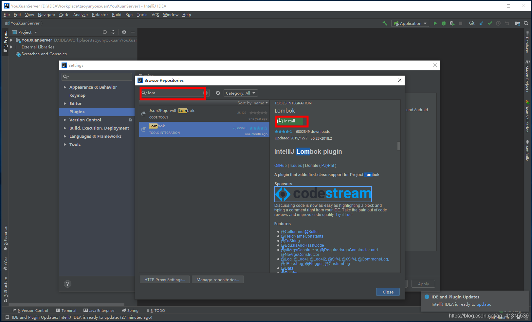This screenshot has height=322, width=532.
Task: Click the Git commit checkmark icon
Action: pyautogui.click(x=490, y=23)
